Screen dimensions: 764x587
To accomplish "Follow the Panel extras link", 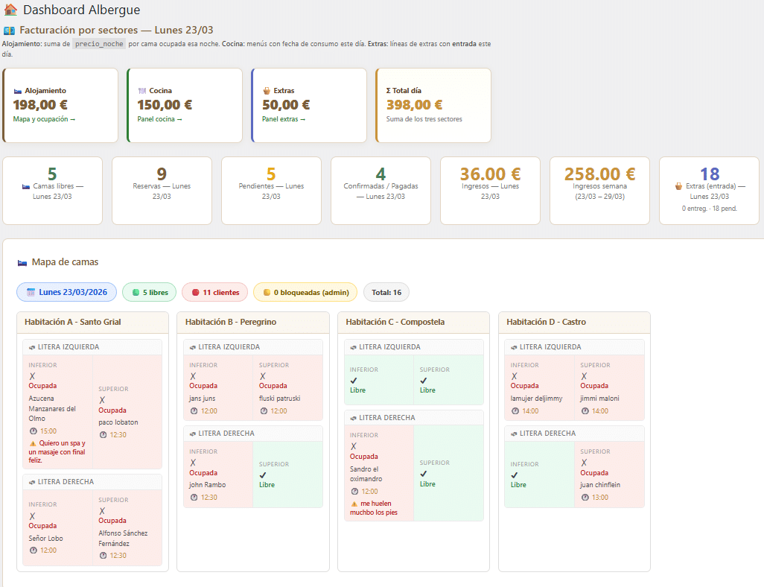I will (x=284, y=119).
